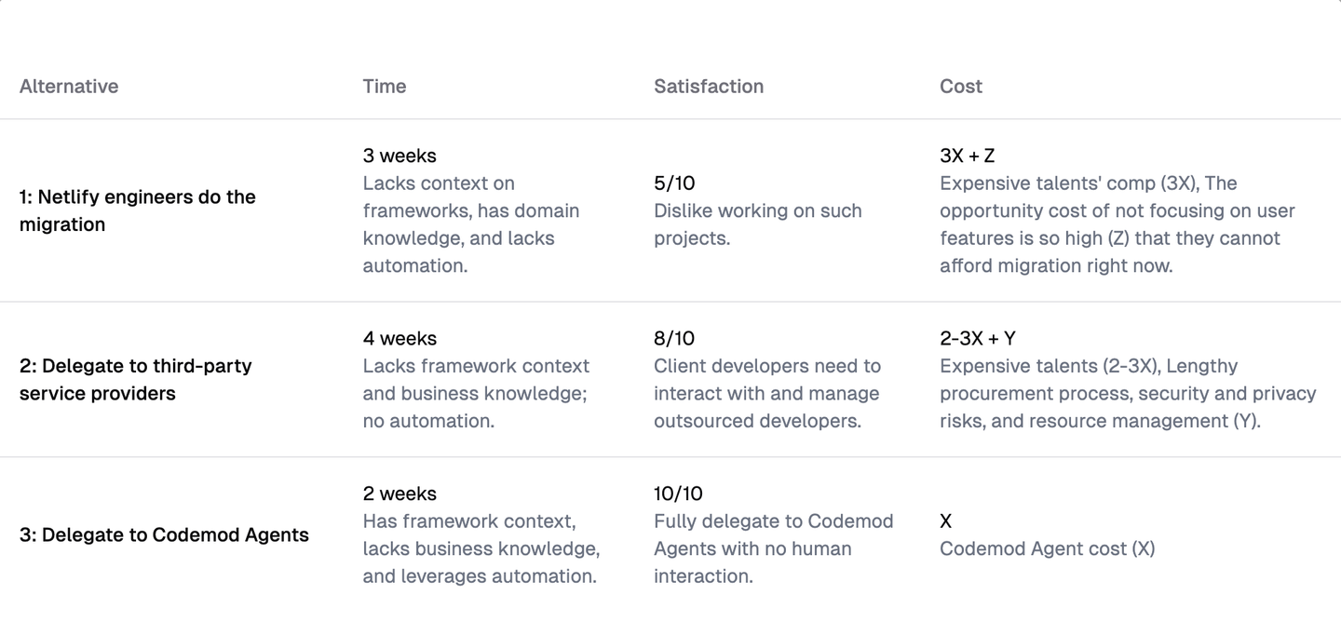Click the 2-3X + Y cost value
This screenshot has height=622, width=1341.
click(x=978, y=338)
